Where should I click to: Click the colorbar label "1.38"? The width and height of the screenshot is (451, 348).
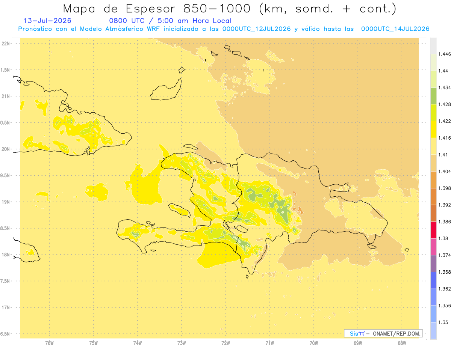click(443, 238)
